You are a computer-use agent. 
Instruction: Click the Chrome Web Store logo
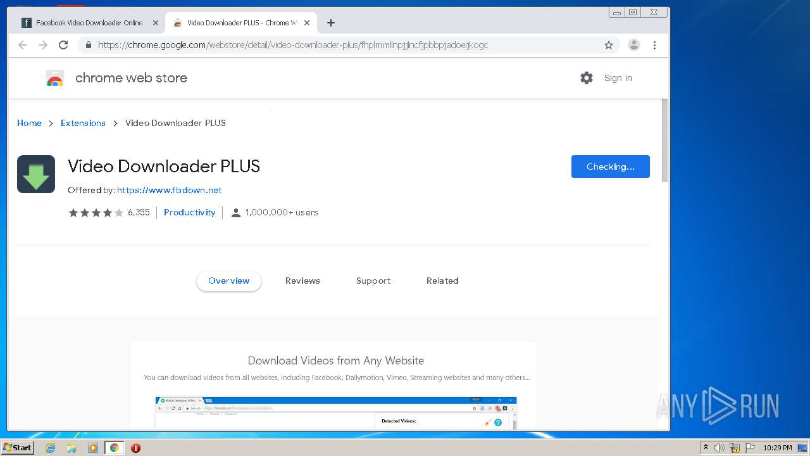click(55, 79)
